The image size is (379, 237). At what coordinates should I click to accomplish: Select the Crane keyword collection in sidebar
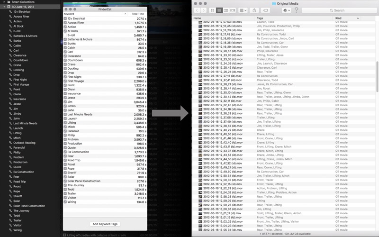pos(17,65)
